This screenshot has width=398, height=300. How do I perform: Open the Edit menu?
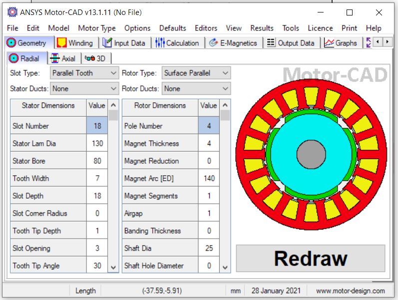(x=33, y=28)
